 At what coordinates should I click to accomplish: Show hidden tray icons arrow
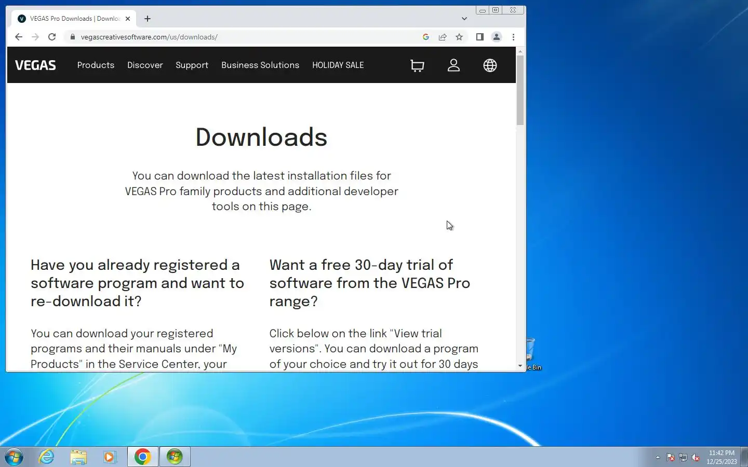658,457
